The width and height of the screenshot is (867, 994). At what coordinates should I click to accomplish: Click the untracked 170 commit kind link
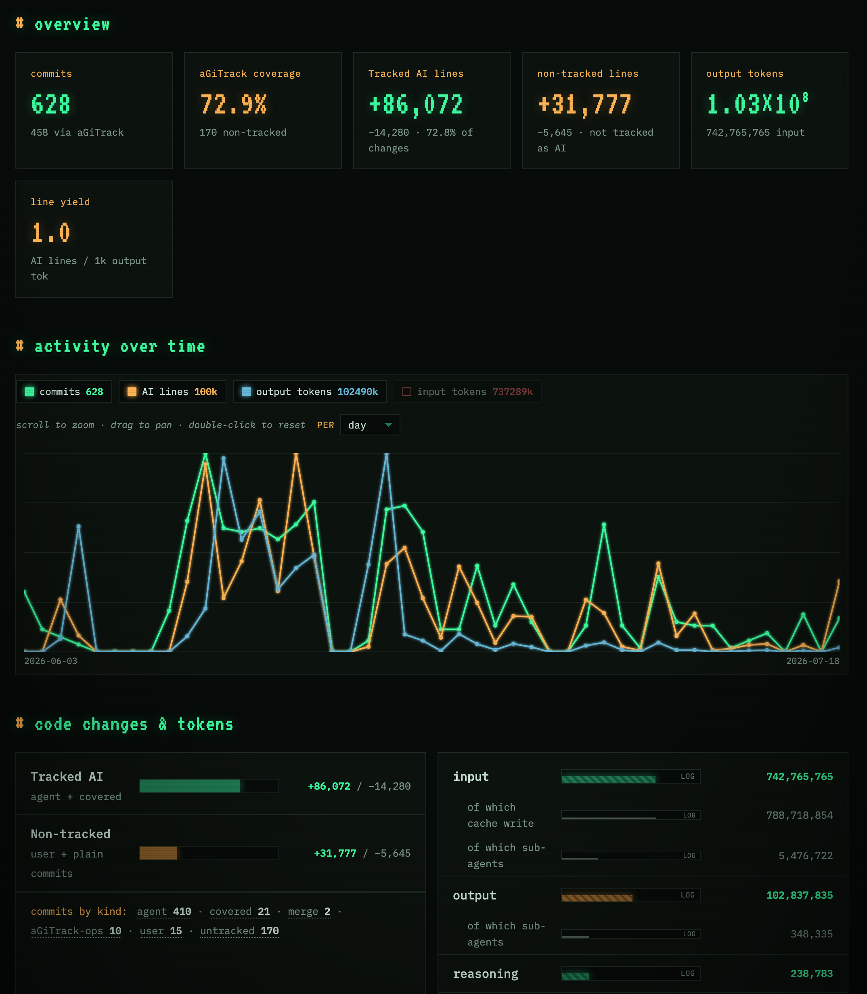tap(239, 931)
